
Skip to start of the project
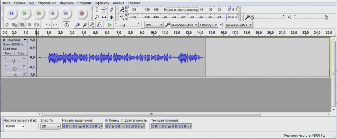click(53, 13)
